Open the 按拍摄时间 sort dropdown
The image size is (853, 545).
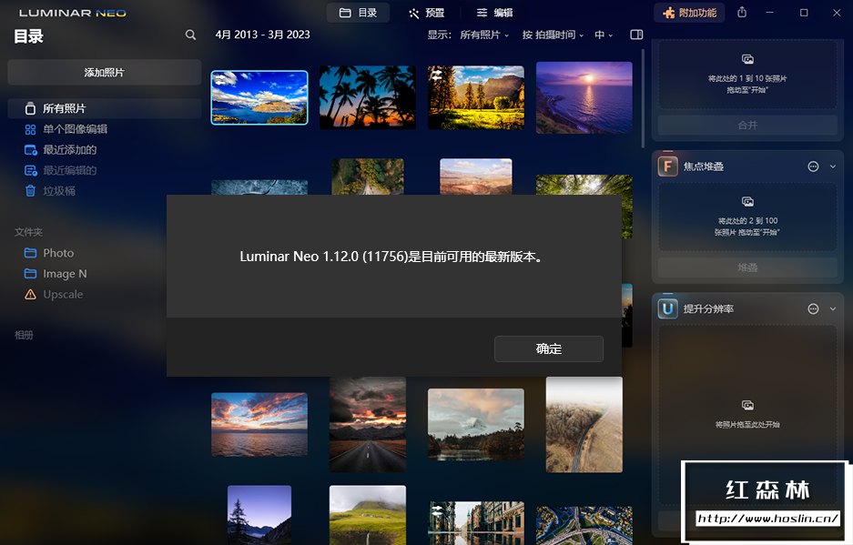553,35
